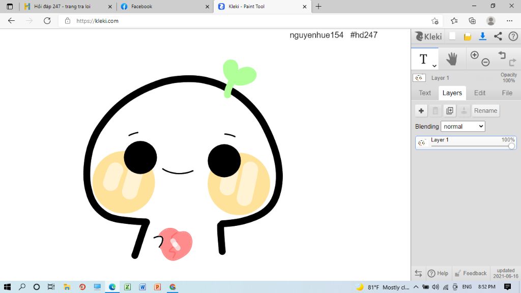Refresh the Kleki page
Image resolution: width=521 pixels, height=293 pixels.
47,21
